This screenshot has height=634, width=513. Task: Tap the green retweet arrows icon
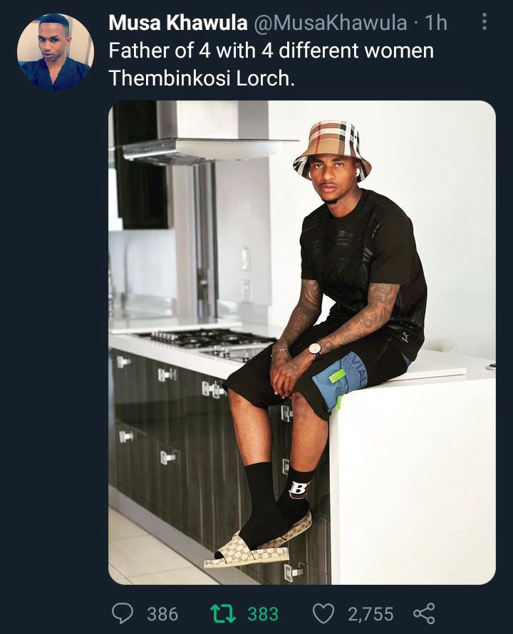pos(223,613)
